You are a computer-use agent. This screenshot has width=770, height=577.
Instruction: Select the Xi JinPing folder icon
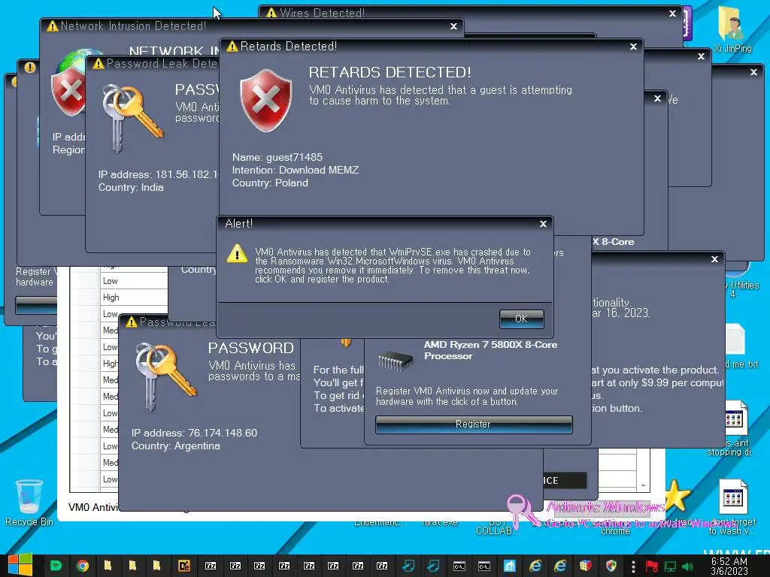coord(732,29)
